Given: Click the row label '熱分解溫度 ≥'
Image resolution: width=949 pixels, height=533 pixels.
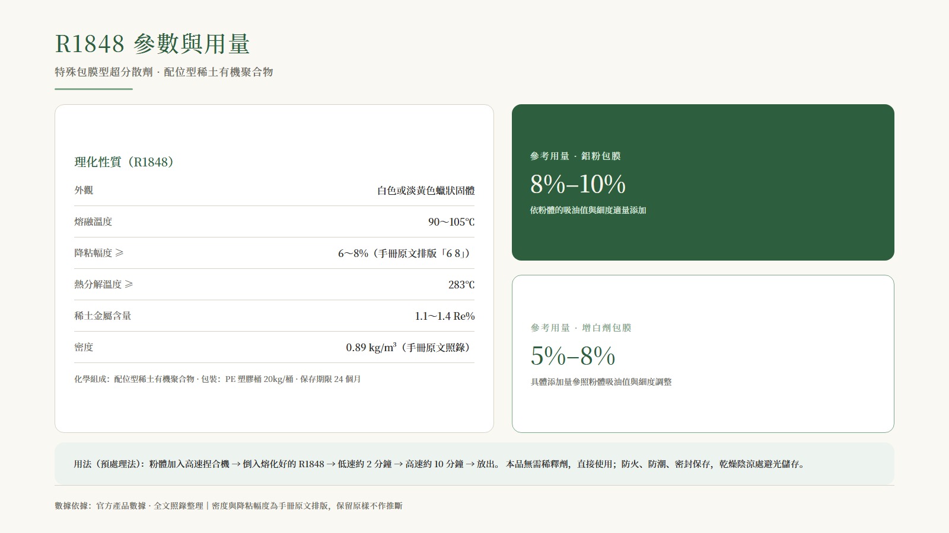Looking at the screenshot, I should (x=104, y=284).
